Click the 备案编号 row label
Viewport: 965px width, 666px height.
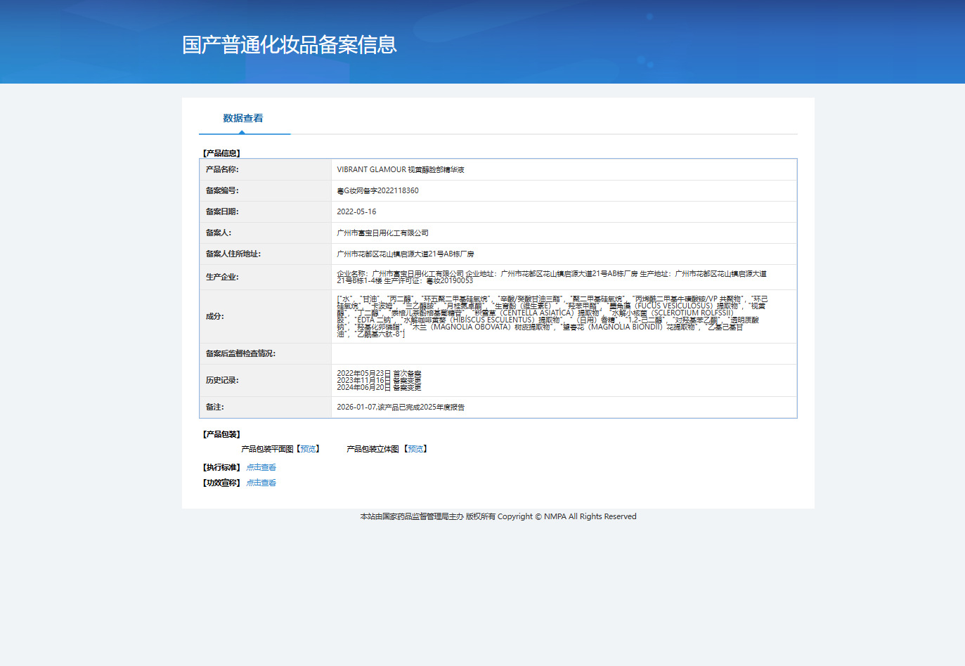pyautogui.click(x=222, y=190)
